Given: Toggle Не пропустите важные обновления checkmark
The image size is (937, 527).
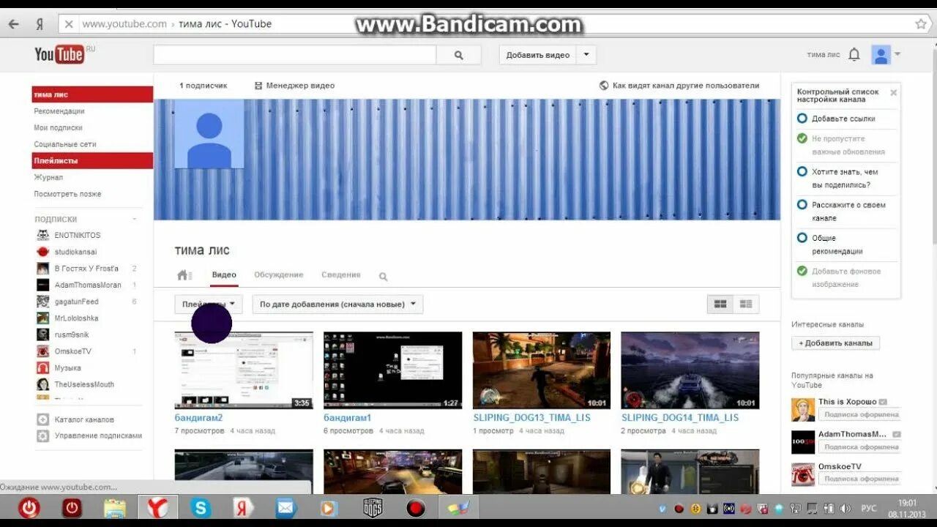Looking at the screenshot, I should 802,138.
